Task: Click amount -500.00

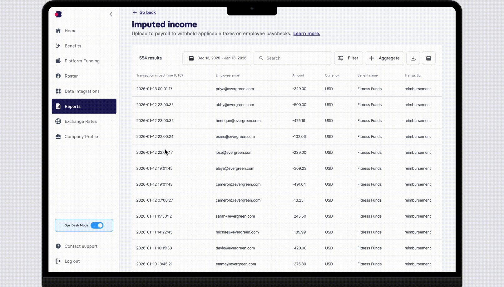Action: [x=299, y=105]
